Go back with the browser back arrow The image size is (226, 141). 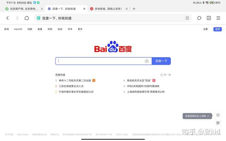(8, 18)
